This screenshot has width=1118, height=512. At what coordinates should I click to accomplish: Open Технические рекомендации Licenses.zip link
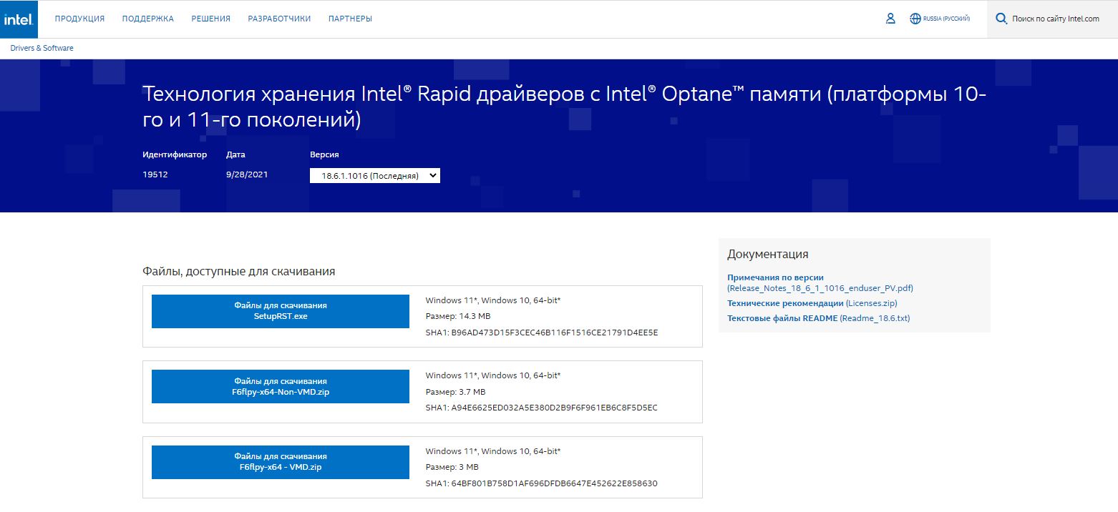click(x=812, y=303)
